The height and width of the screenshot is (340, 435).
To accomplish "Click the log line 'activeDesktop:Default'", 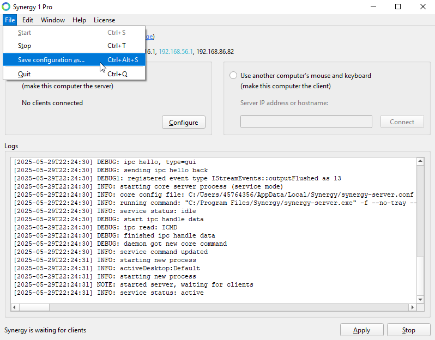I will click(107, 268).
